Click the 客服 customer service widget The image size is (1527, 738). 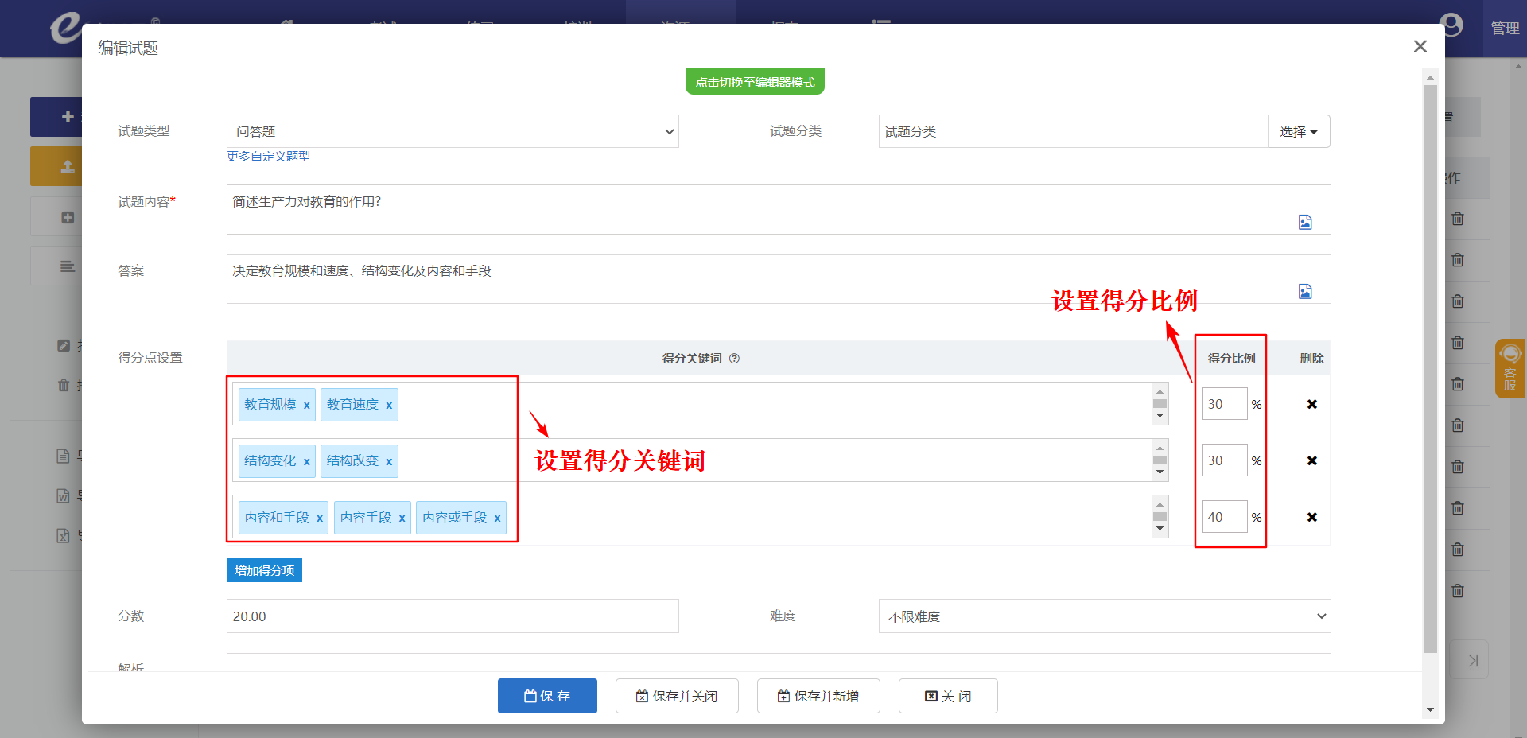[1510, 368]
